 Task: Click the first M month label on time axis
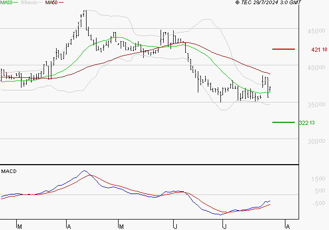pyautogui.click(x=19, y=227)
